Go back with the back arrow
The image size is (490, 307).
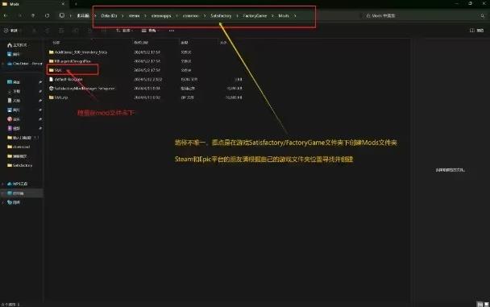coord(6,15)
